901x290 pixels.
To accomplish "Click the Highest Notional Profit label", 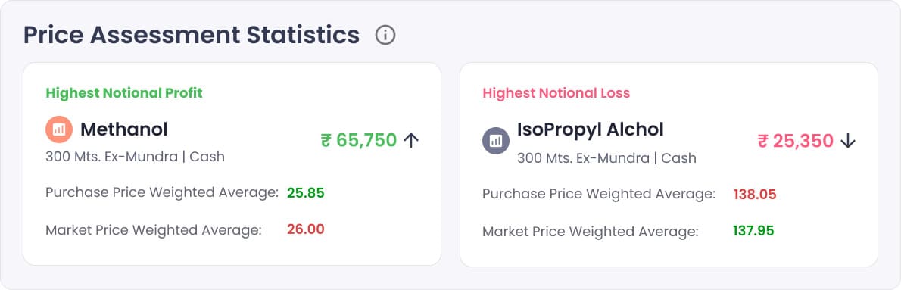I will (124, 92).
